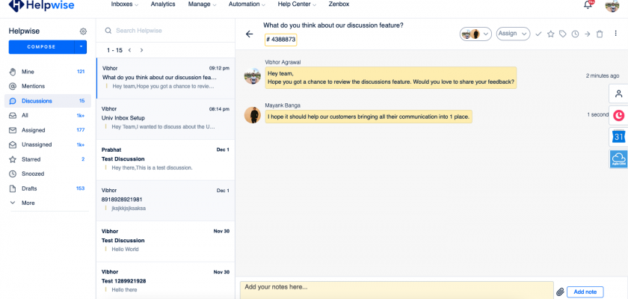Open sidebar settings gear next to Helpwise
Viewport: 628px width, 299px height.
pos(83,31)
